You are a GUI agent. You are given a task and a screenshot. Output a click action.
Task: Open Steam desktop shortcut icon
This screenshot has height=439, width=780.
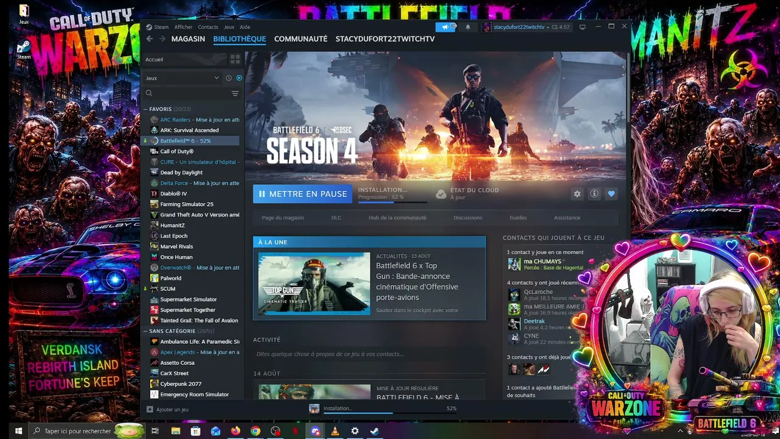click(x=24, y=49)
